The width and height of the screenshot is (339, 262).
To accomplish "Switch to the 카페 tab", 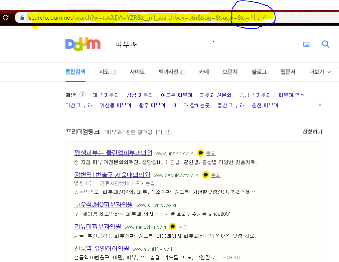I will 204,72.
